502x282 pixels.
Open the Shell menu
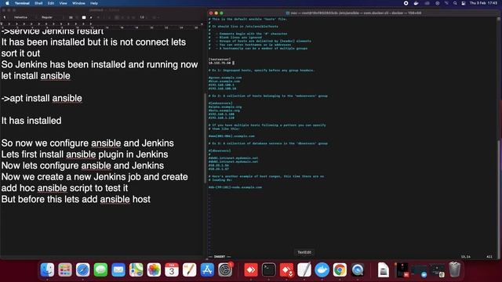(x=38, y=3)
